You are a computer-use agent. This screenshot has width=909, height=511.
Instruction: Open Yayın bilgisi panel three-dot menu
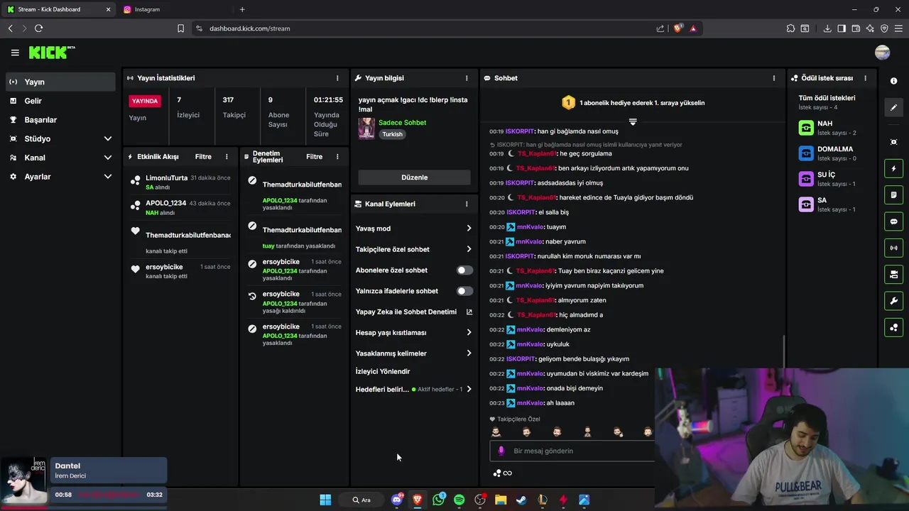[x=467, y=78]
